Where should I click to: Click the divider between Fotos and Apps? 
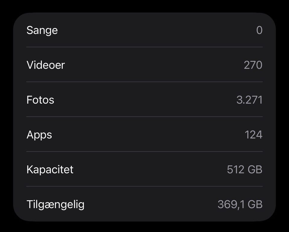(144, 117)
